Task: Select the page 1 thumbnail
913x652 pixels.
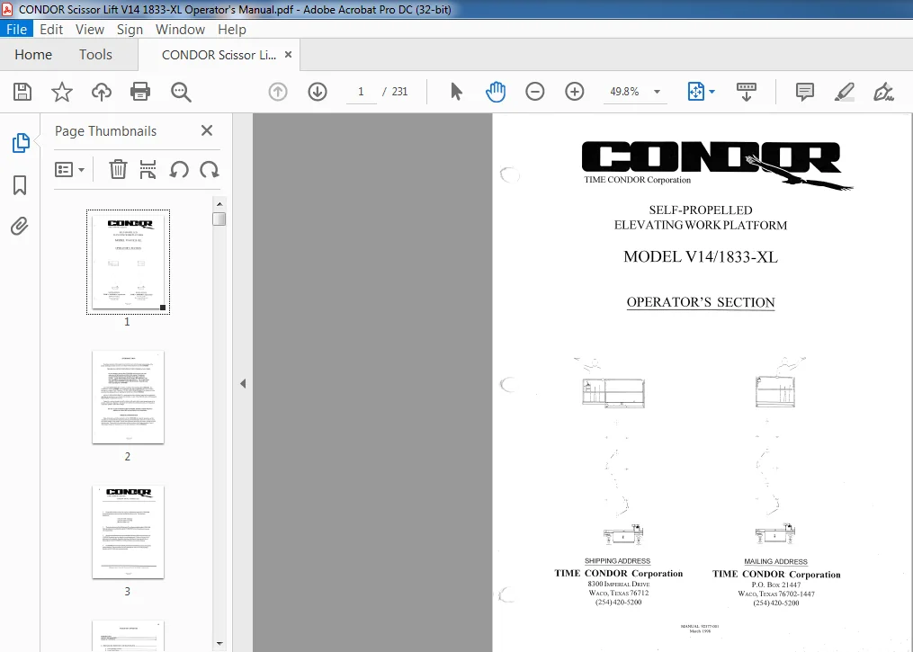Action: tap(128, 262)
